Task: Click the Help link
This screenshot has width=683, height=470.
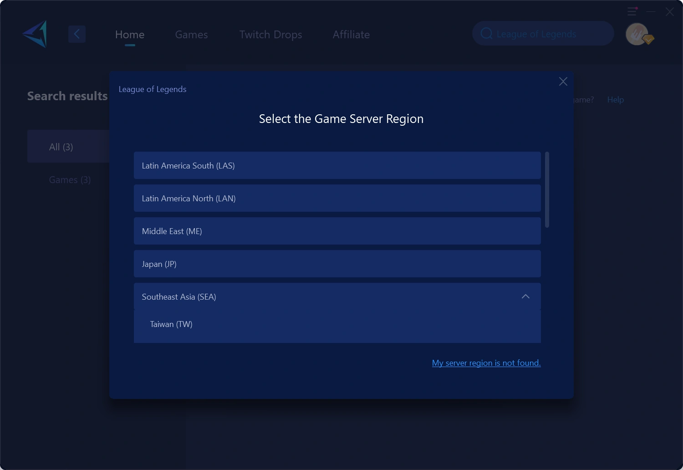Action: pyautogui.click(x=615, y=99)
